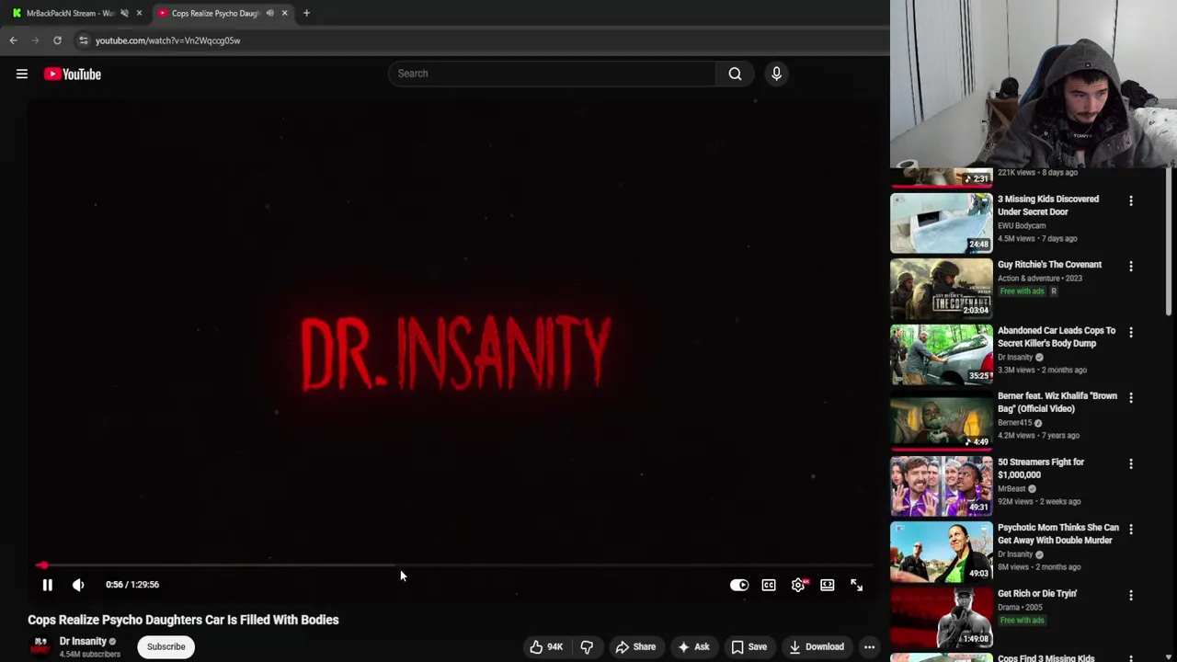Open the Dr Insanity channel name link

(83, 641)
